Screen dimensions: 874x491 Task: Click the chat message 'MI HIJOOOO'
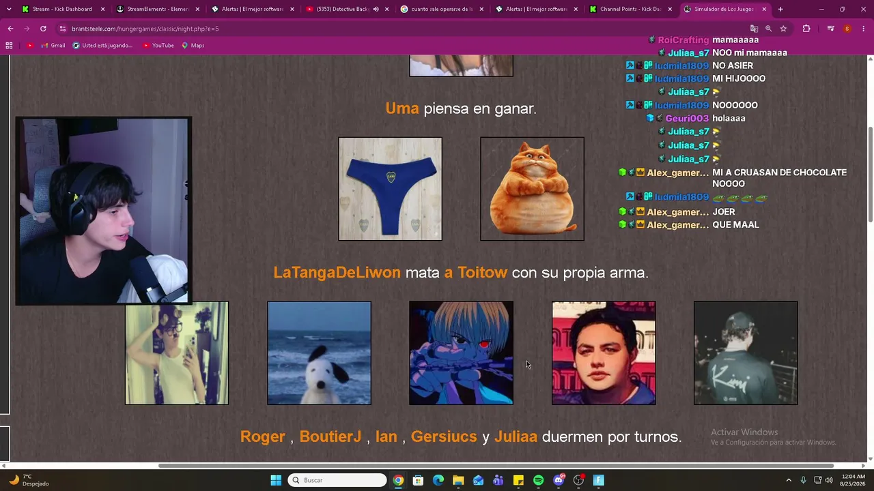point(739,78)
